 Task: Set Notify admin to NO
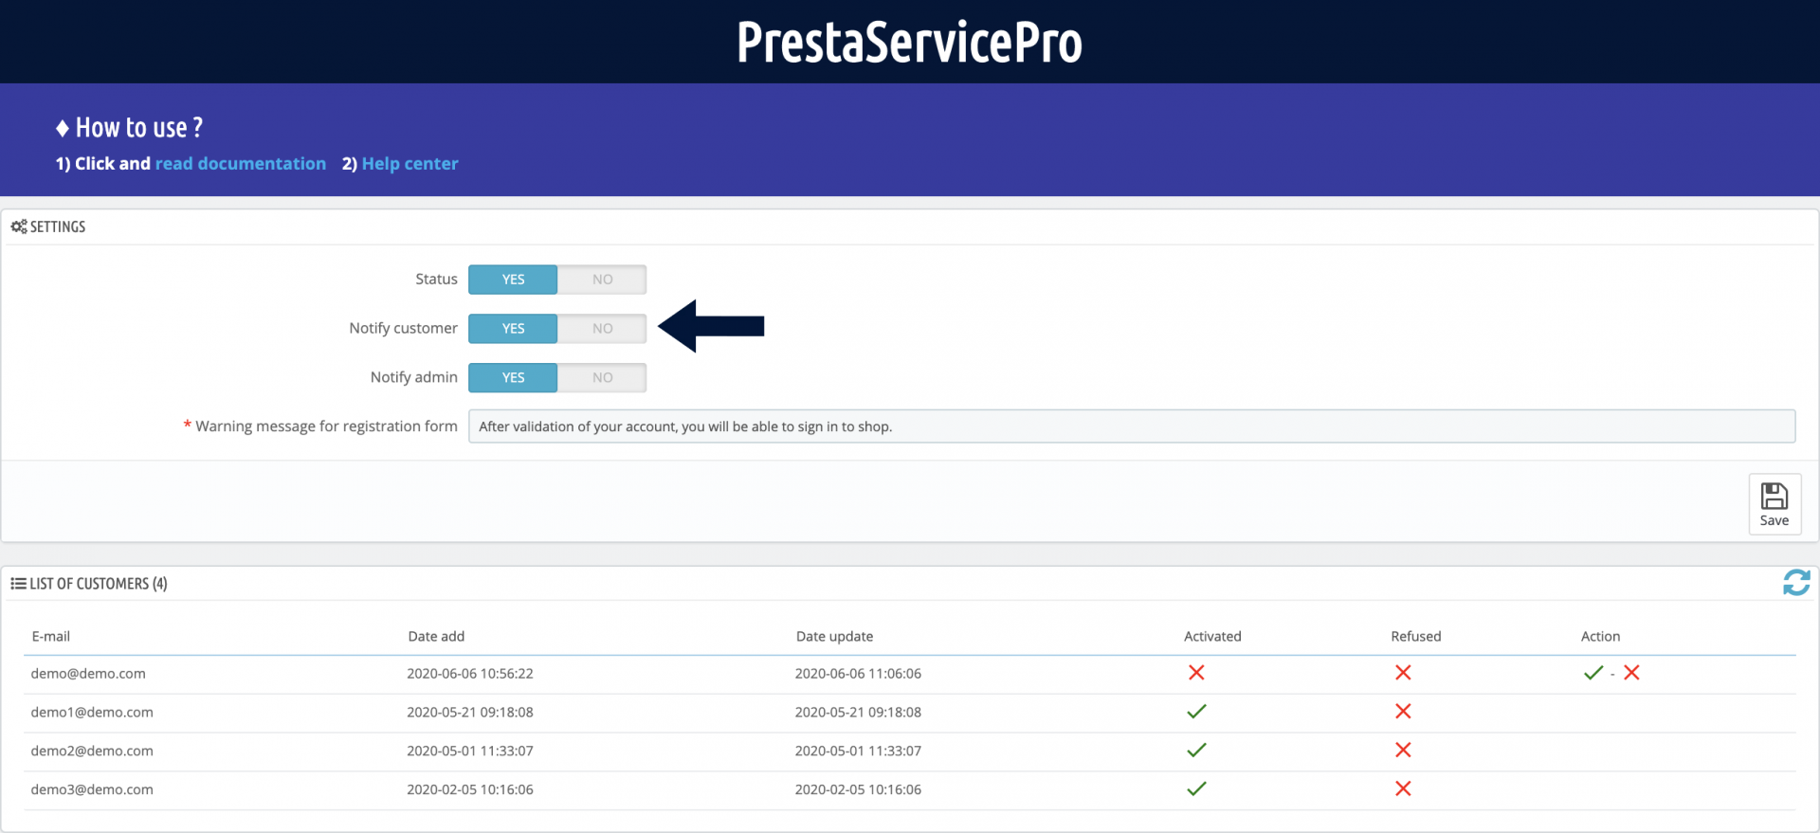click(x=602, y=377)
